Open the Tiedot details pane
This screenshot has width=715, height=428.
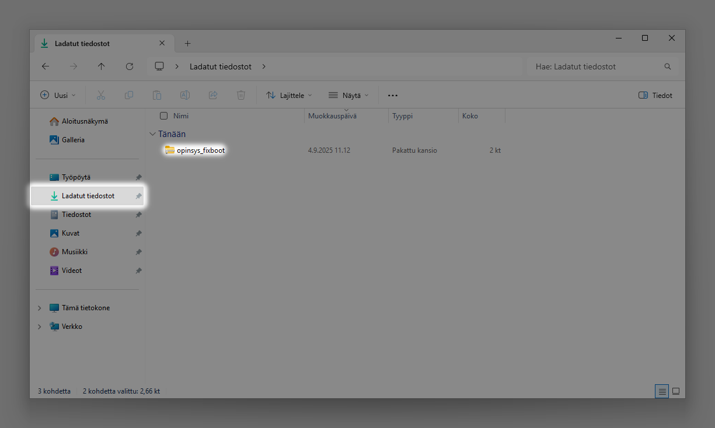coord(655,95)
